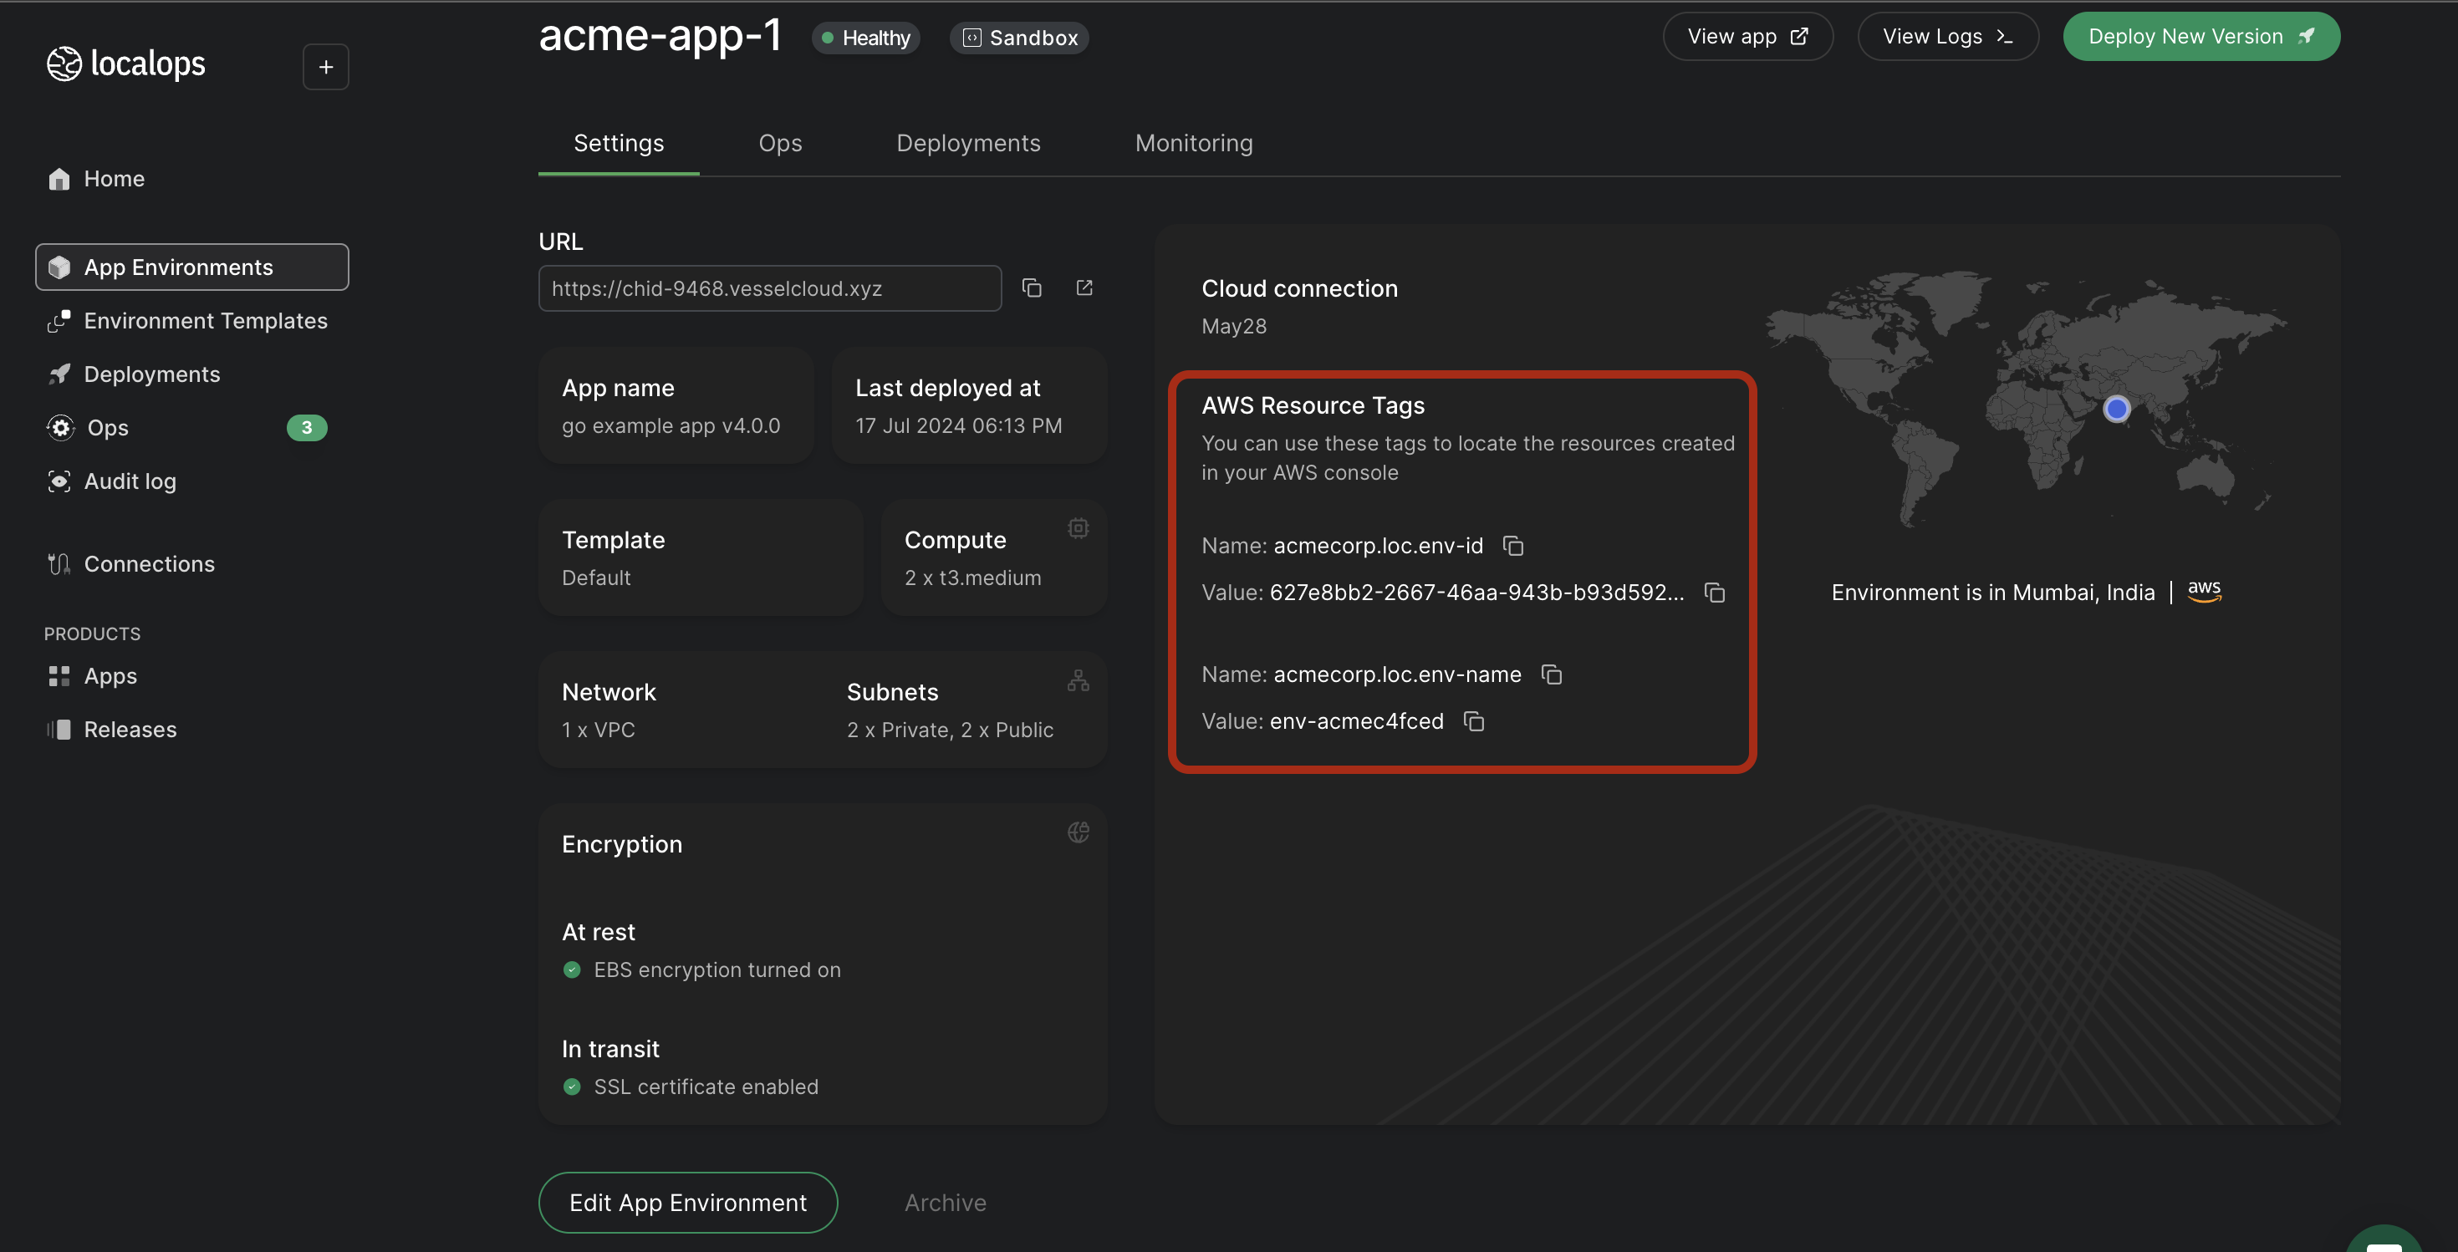Copy the acmecorp.loc.env-id tag name
The height and width of the screenshot is (1252, 2458).
(x=1513, y=546)
